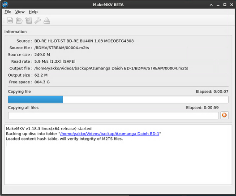Click the Output file path value

[x=111, y=68]
